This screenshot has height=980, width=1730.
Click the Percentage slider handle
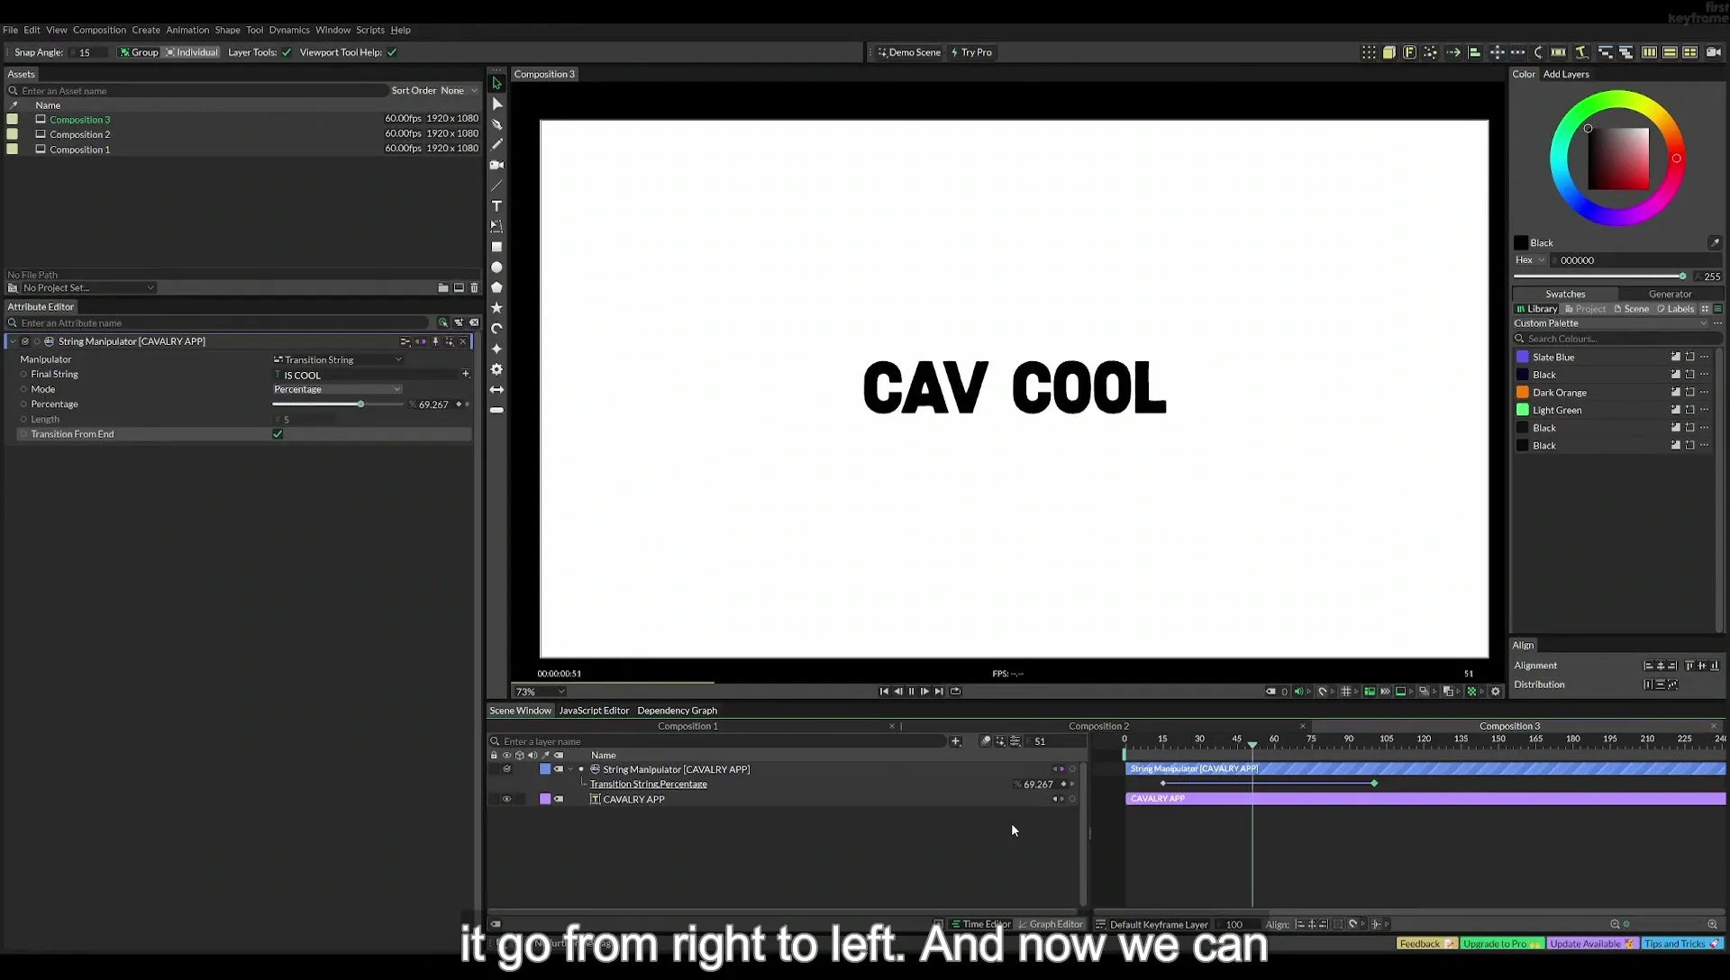tap(360, 404)
